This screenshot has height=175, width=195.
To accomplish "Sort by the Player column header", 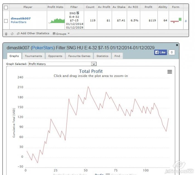I will pos(28,7).
